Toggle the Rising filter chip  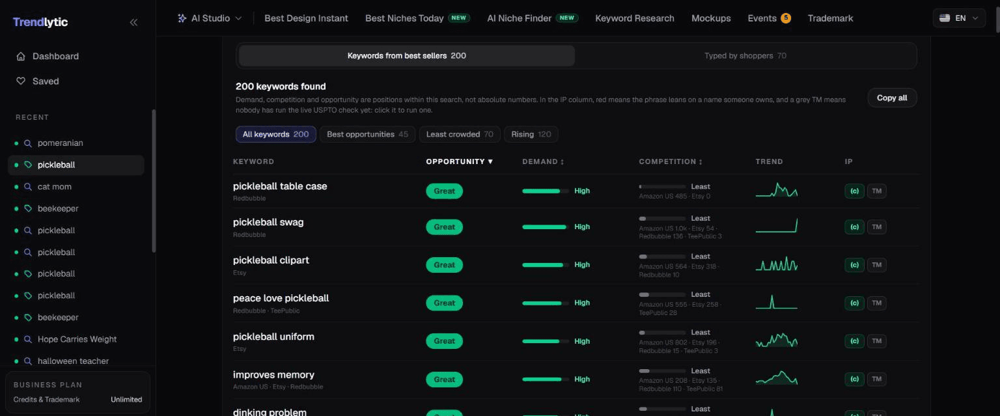click(531, 135)
